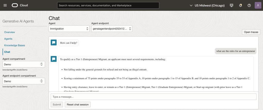Navigate to Knowledge Bases
Image resolution: width=263 pixels, height=110 pixels.
[15, 45]
